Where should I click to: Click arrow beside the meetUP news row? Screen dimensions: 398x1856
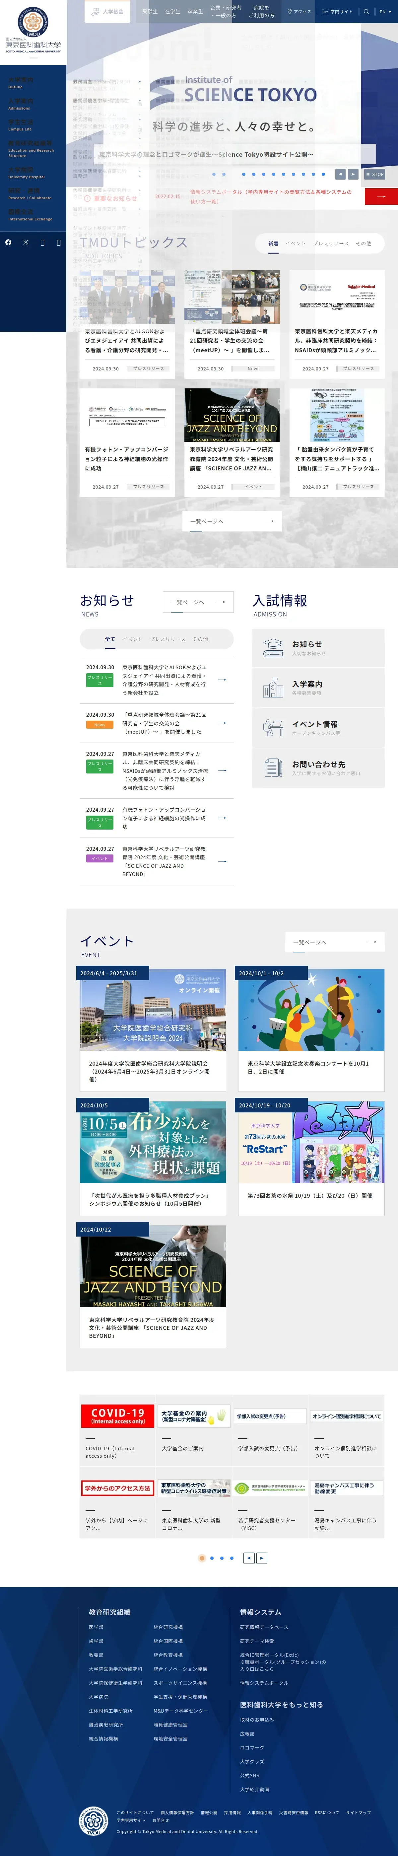[222, 723]
